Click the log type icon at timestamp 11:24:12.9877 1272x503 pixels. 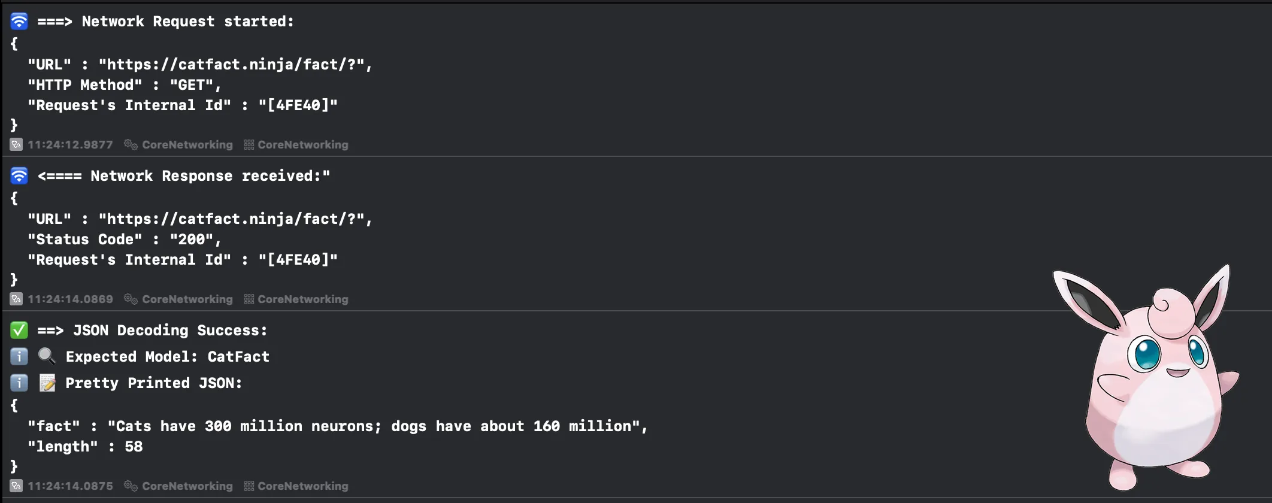pos(16,144)
